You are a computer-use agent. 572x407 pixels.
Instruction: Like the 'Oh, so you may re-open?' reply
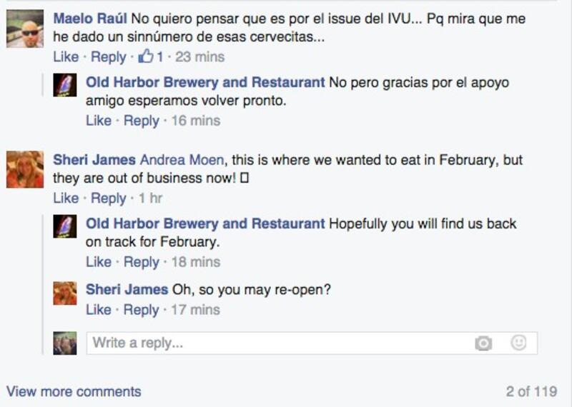(x=99, y=310)
